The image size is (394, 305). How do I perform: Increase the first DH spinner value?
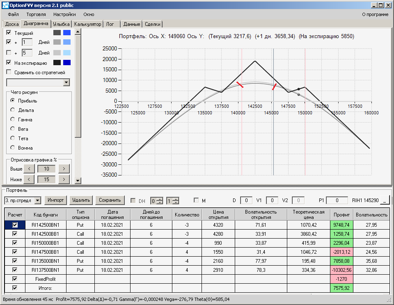click(160, 199)
